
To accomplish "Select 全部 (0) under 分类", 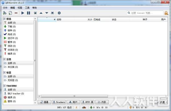I will (x=18, y=63).
